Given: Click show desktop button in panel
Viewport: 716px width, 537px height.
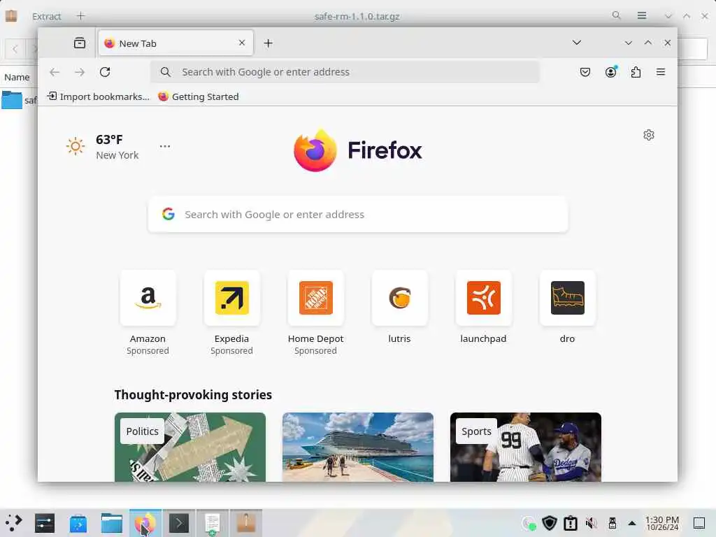Looking at the screenshot, I should pos(699,523).
